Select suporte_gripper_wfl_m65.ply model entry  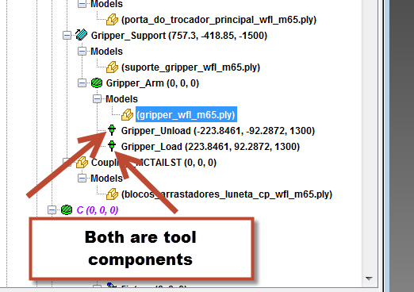[x=190, y=67]
